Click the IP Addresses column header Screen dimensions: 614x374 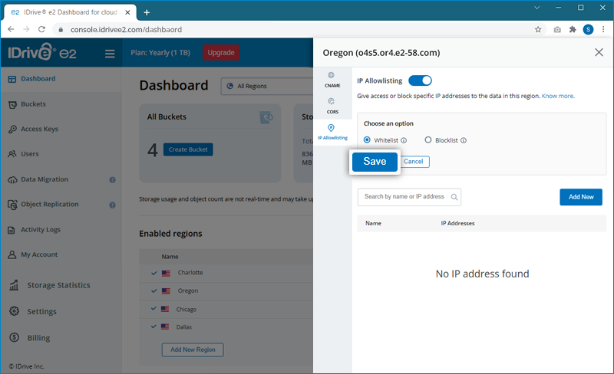point(457,223)
